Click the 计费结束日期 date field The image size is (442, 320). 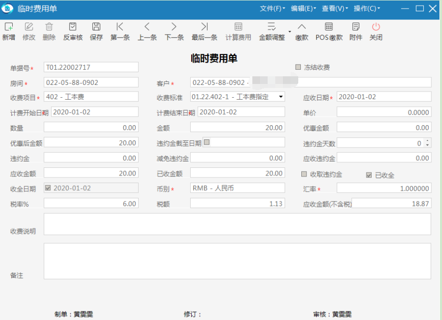tap(241, 112)
